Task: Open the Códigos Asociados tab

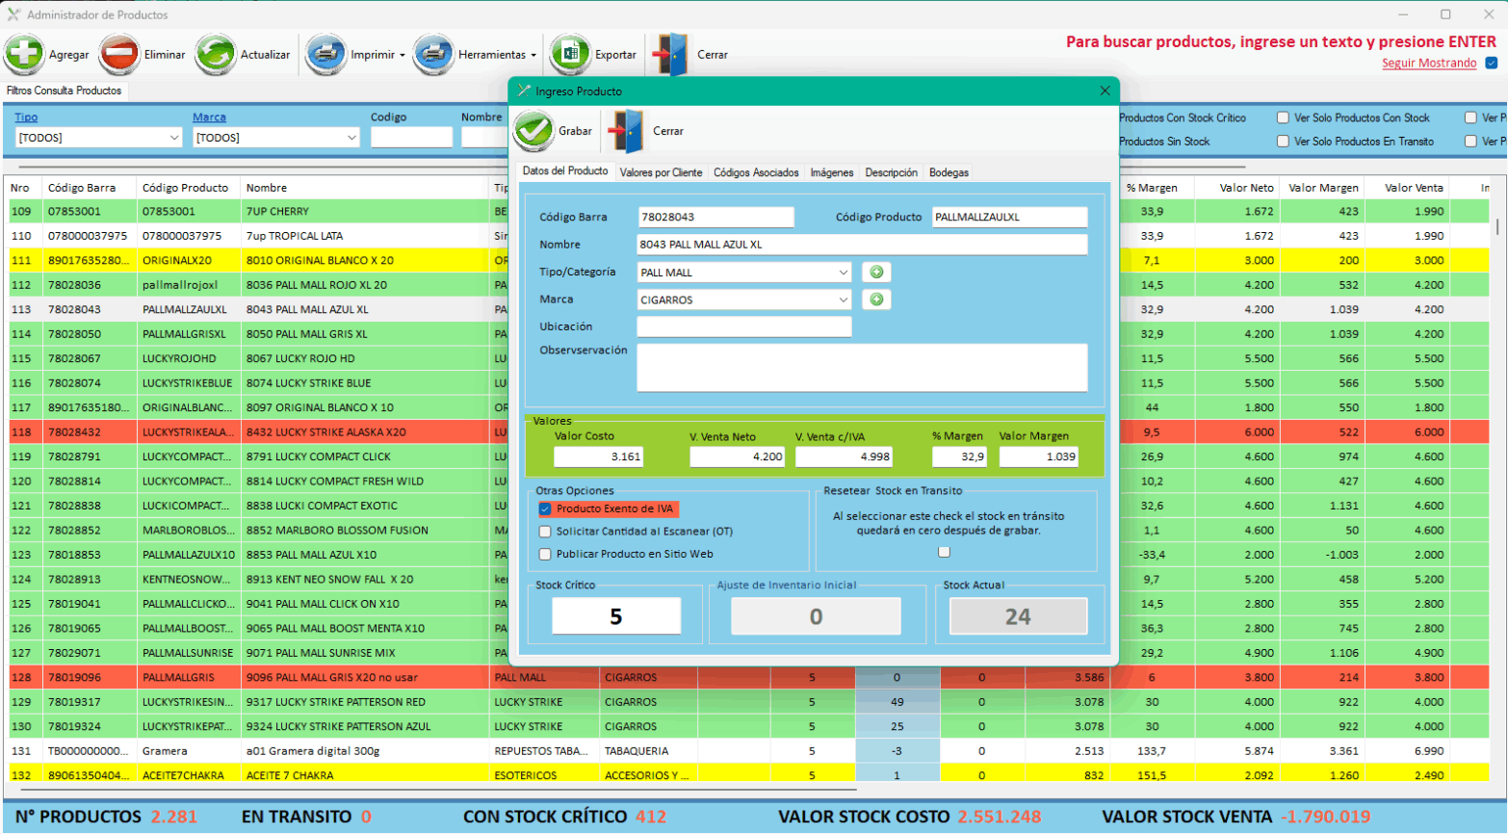Action: coord(756,172)
